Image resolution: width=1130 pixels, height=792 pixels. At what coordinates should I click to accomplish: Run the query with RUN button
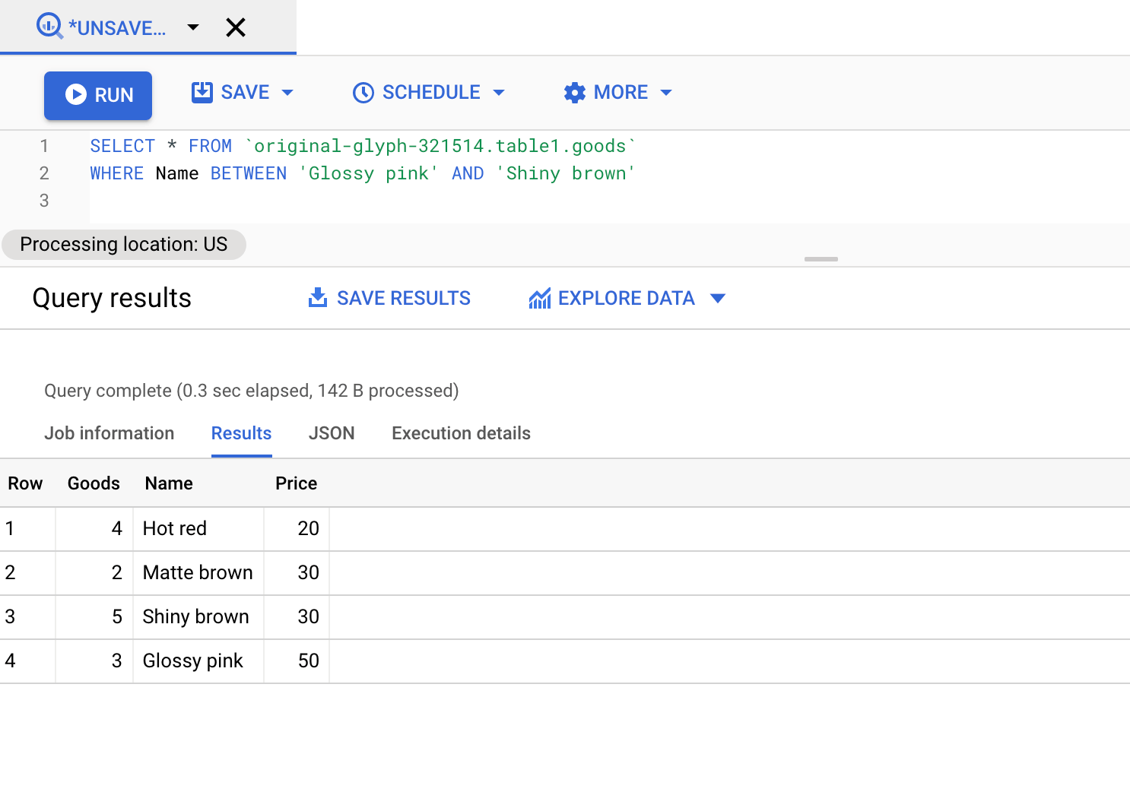point(98,95)
